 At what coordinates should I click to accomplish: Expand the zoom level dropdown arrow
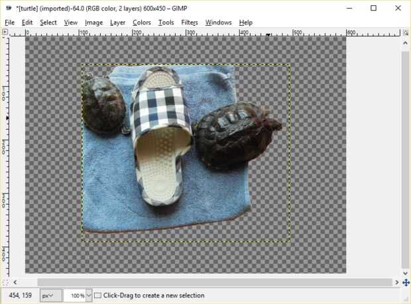coord(89,295)
